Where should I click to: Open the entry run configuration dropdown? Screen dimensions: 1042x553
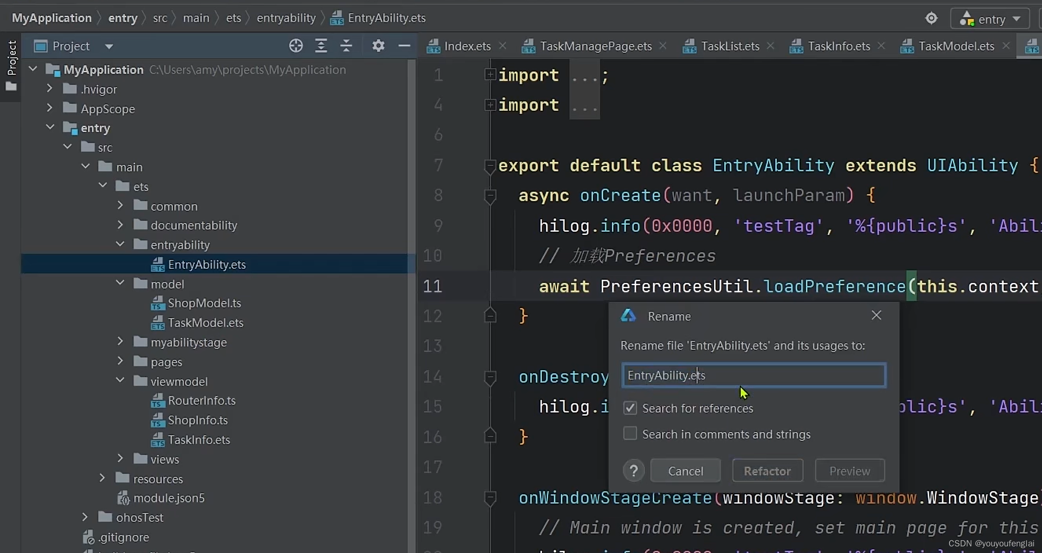990,19
